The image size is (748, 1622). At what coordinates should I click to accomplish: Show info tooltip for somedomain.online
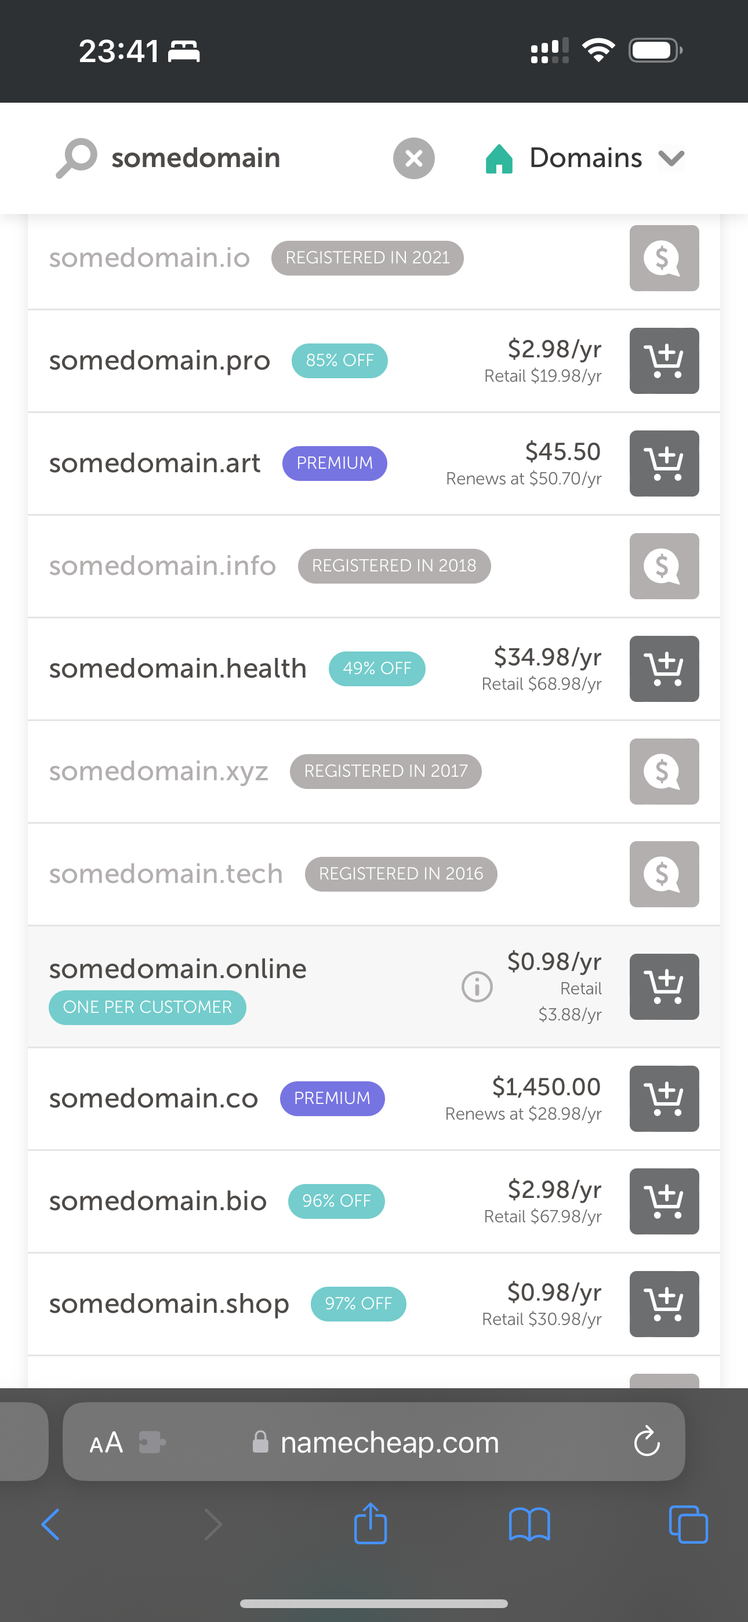click(477, 987)
